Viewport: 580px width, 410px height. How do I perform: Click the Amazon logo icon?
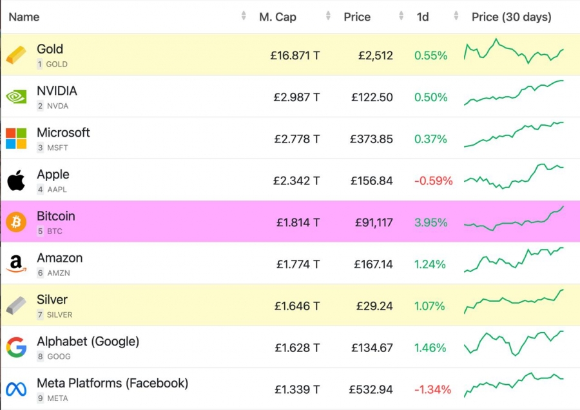(16, 264)
